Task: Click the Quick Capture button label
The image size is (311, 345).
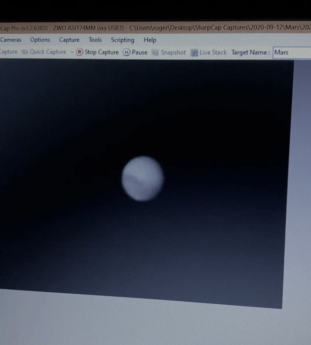Action: click(48, 52)
